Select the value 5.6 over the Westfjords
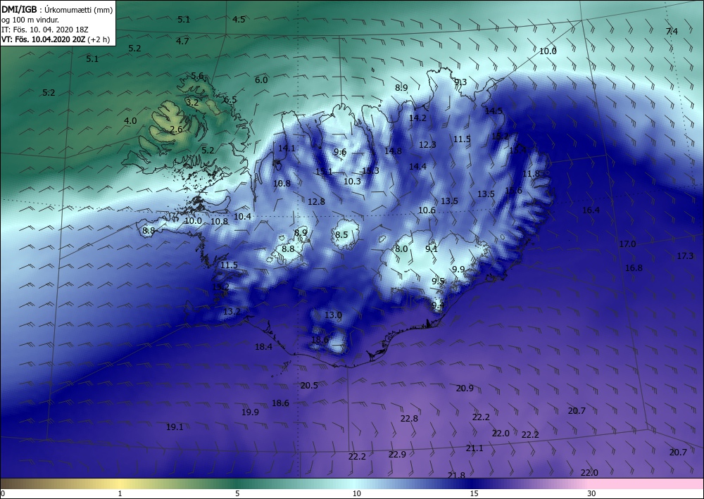Viewport: 704px width, 499px height. pos(197,76)
